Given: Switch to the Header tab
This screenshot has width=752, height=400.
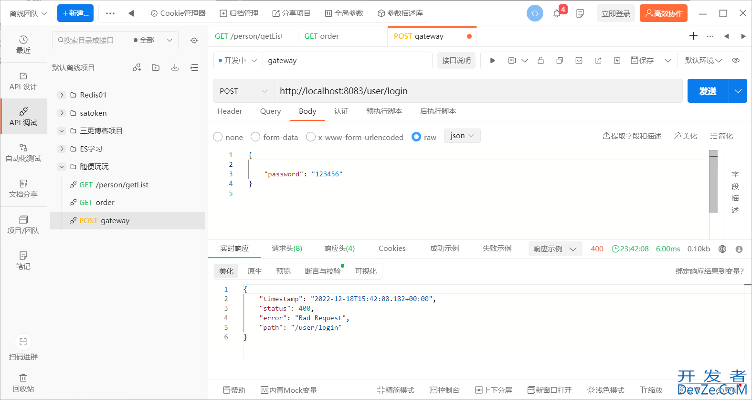Looking at the screenshot, I should 230,111.
